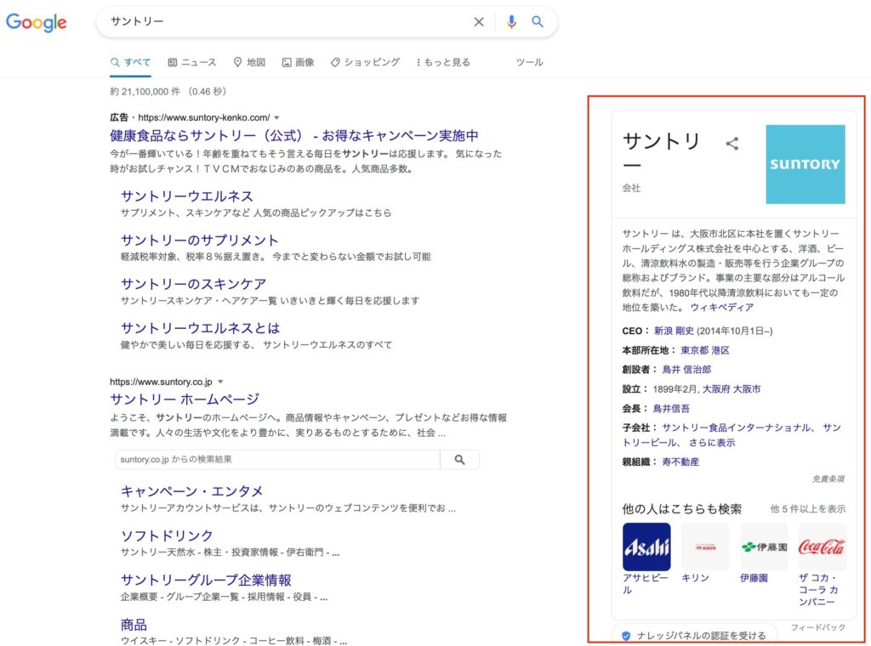
Task: Click the result count 約 21,100,000 件 text
Action: click(145, 92)
